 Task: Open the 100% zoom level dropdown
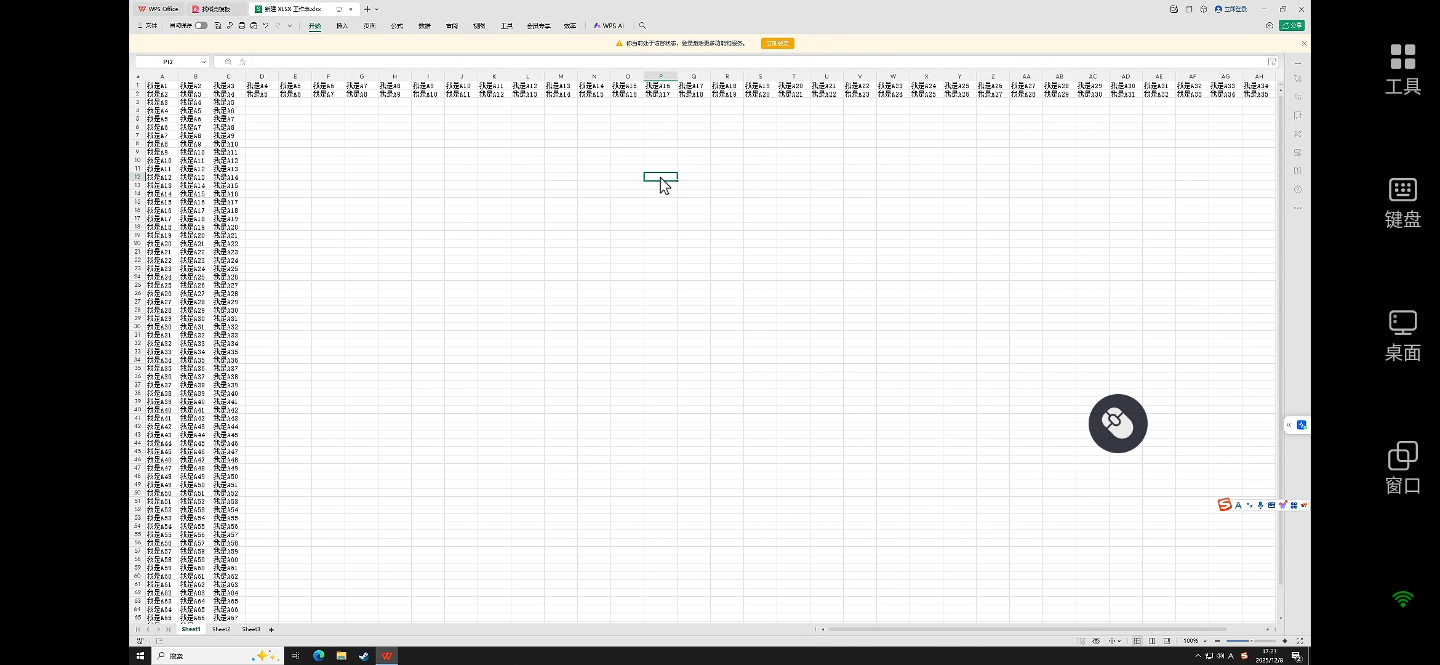pyautogui.click(x=1205, y=641)
